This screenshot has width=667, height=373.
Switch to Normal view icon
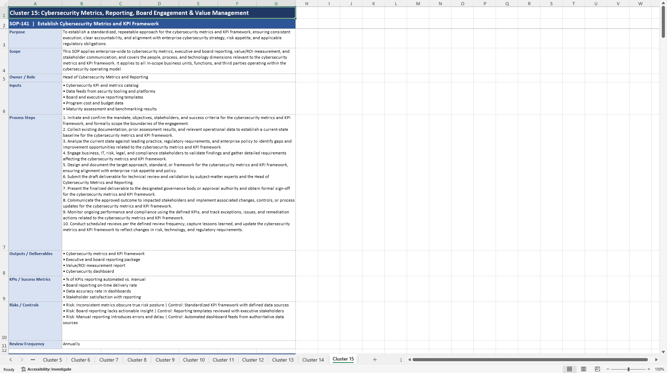[x=569, y=369]
